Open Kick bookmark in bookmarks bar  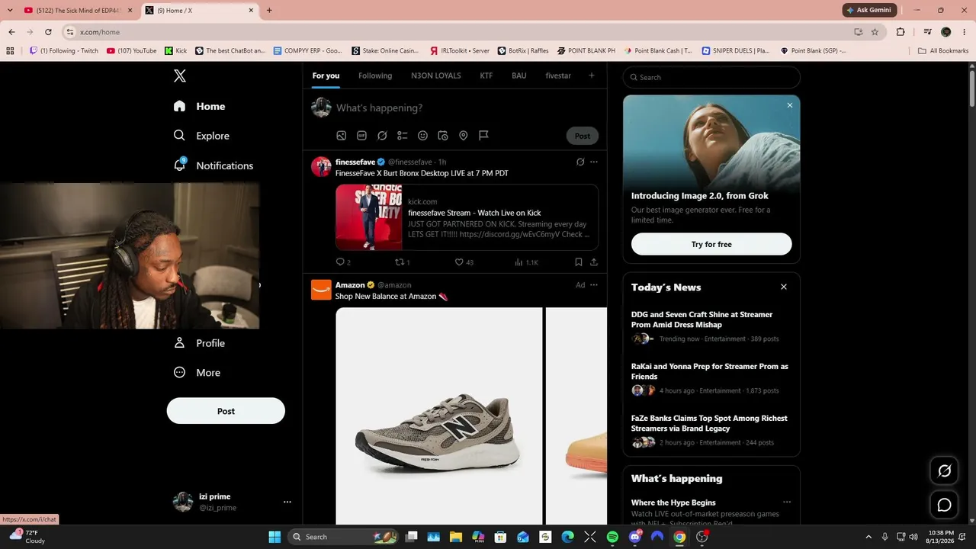click(x=176, y=51)
